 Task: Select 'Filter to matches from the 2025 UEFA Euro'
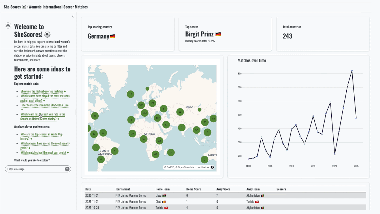(x=44, y=105)
